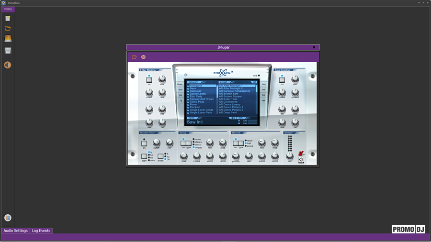Open the menu tab
The image size is (431, 242).
pos(8,9)
